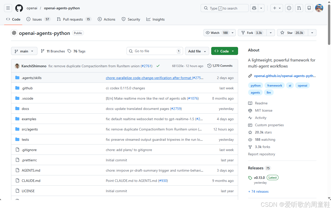The image size is (331, 210).
Task: Switch to the Security tab
Action: [x=131, y=19]
